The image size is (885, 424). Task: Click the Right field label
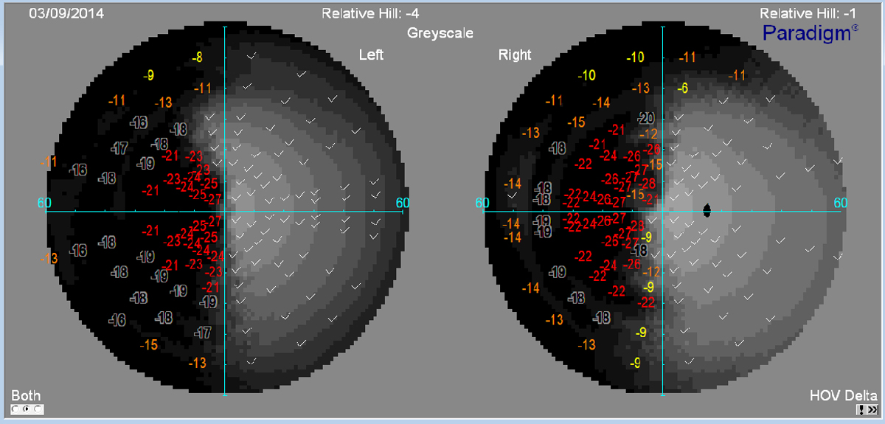pos(515,55)
